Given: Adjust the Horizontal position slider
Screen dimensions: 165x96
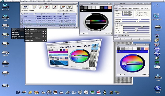Looking at the screenshot, I should point(136,19).
